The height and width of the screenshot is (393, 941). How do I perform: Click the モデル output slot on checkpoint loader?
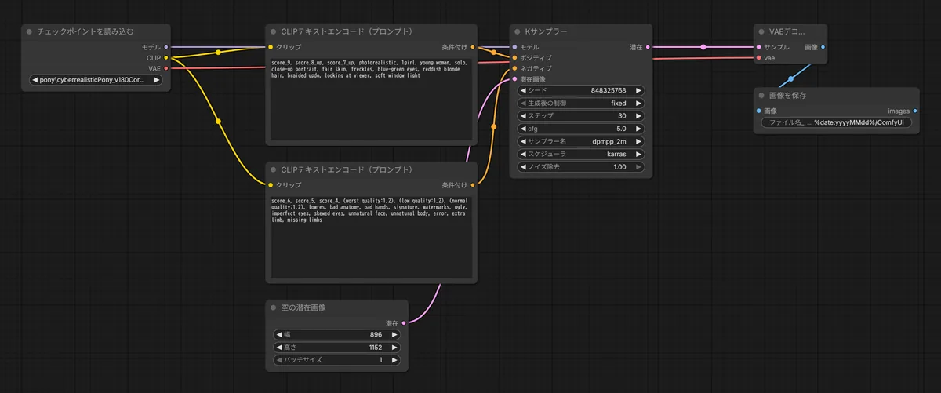point(165,47)
